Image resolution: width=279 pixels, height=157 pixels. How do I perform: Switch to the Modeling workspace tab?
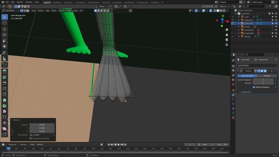pyautogui.click(x=57, y=3)
